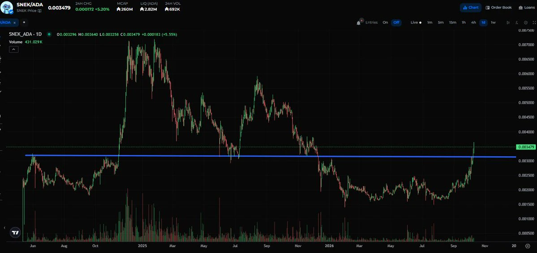Select the 15m timeframe

(452, 22)
